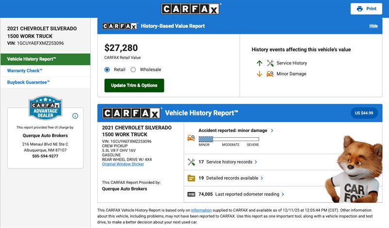Click the damage severity scale bar
Screen dimensions: 389x228
229,139
